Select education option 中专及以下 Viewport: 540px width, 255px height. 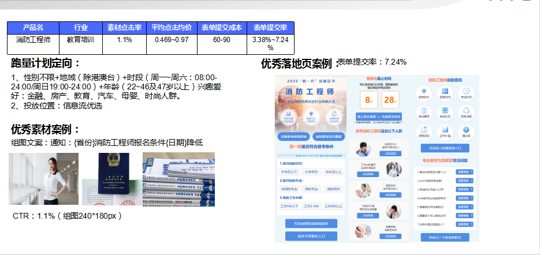pos(289,172)
